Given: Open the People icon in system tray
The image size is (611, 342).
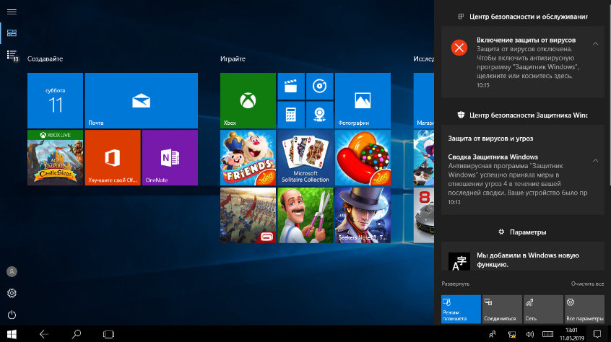Looking at the screenshot, I should 493,334.
